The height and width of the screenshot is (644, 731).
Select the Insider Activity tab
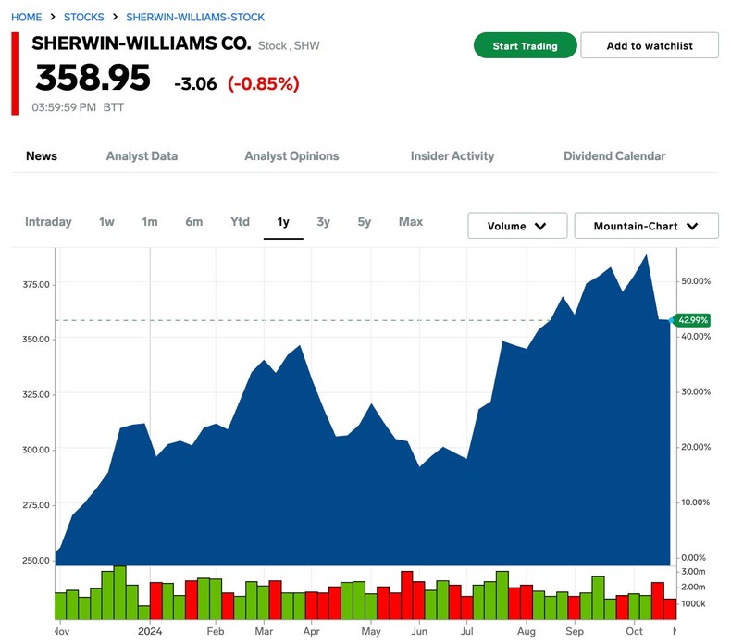pyautogui.click(x=452, y=156)
